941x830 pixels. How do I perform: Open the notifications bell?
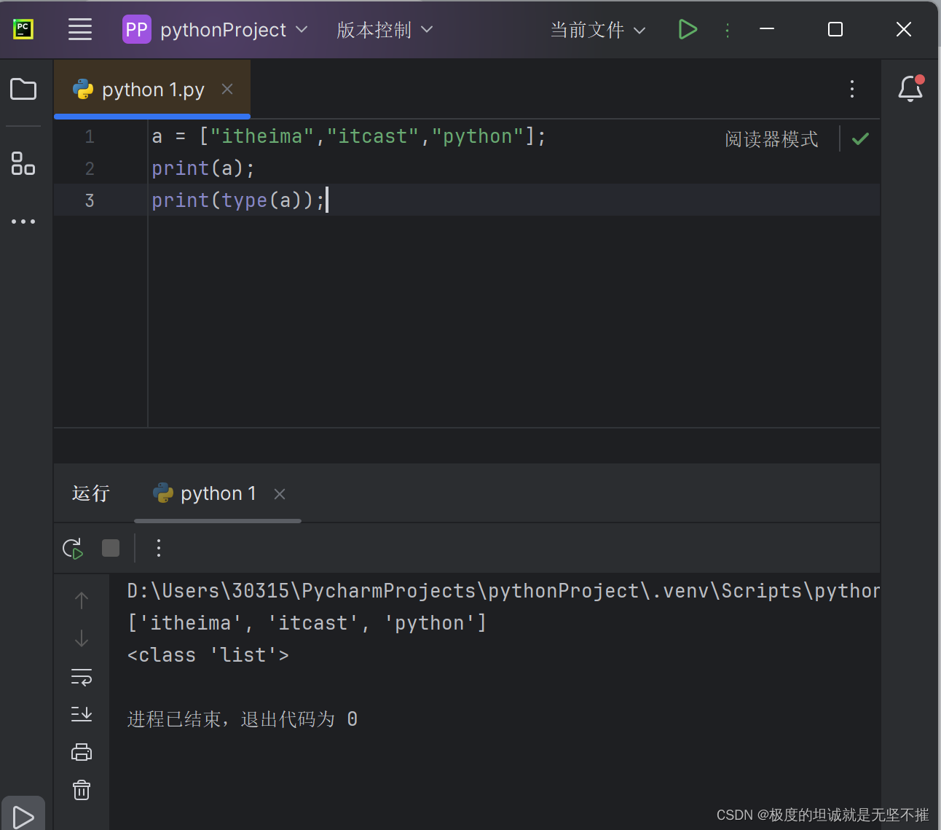click(x=910, y=89)
